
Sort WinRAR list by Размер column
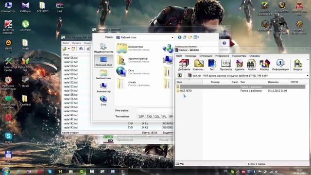coord(215,82)
